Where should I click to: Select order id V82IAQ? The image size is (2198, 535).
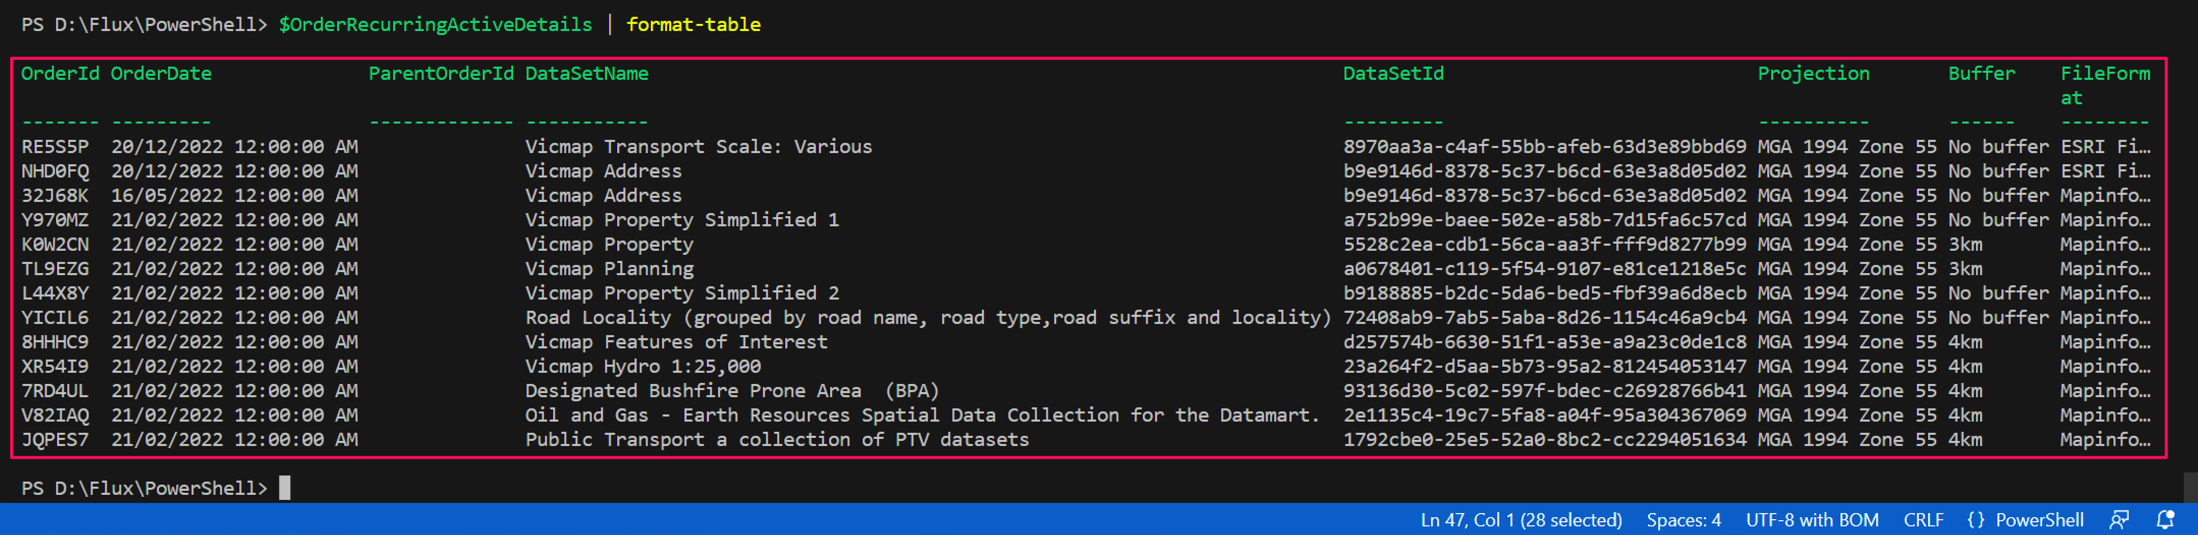coord(54,415)
